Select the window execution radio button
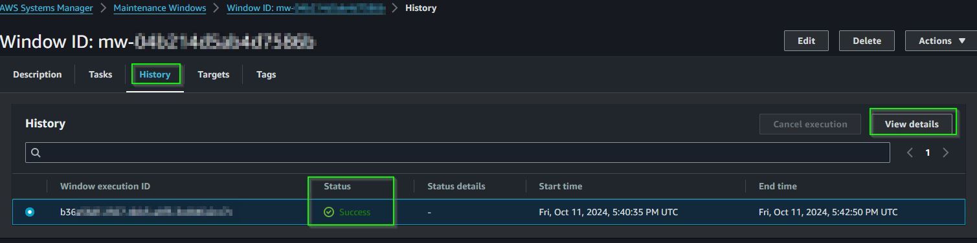 coord(30,212)
